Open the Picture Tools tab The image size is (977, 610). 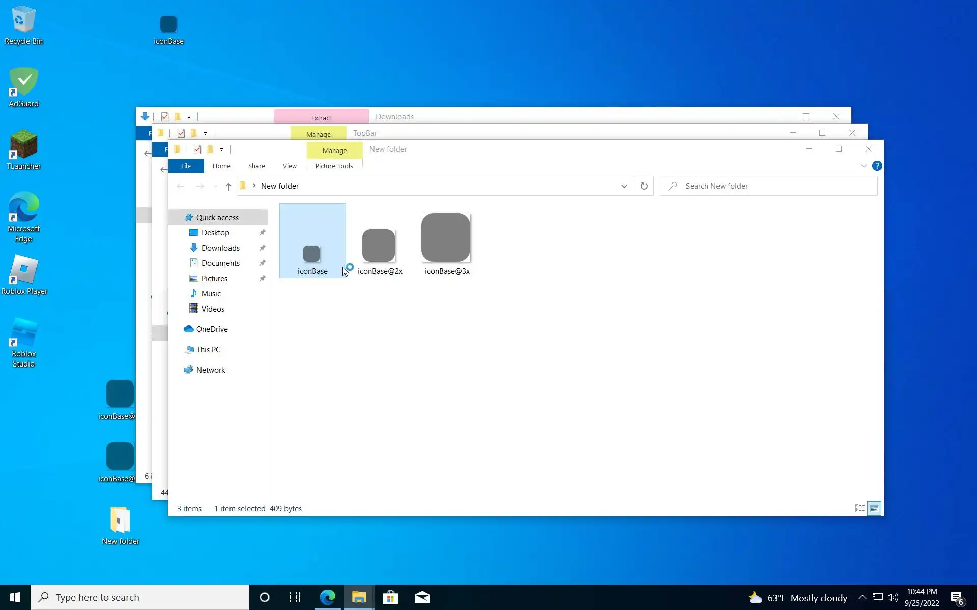[334, 166]
